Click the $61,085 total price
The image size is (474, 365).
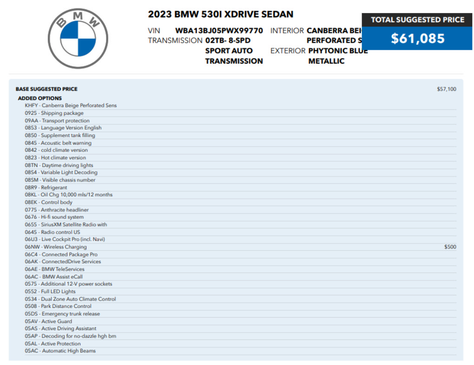coord(417,39)
